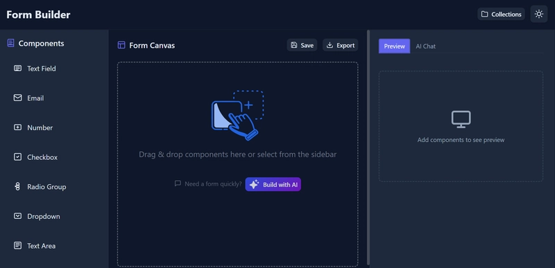Click the monitor icon in preview area

[461, 119]
